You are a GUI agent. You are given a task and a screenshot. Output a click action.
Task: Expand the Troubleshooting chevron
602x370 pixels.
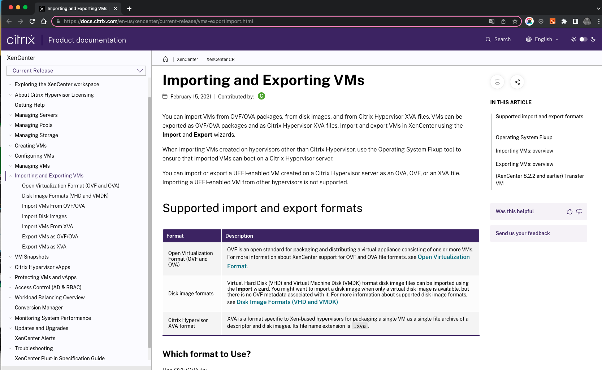[x=10, y=348]
